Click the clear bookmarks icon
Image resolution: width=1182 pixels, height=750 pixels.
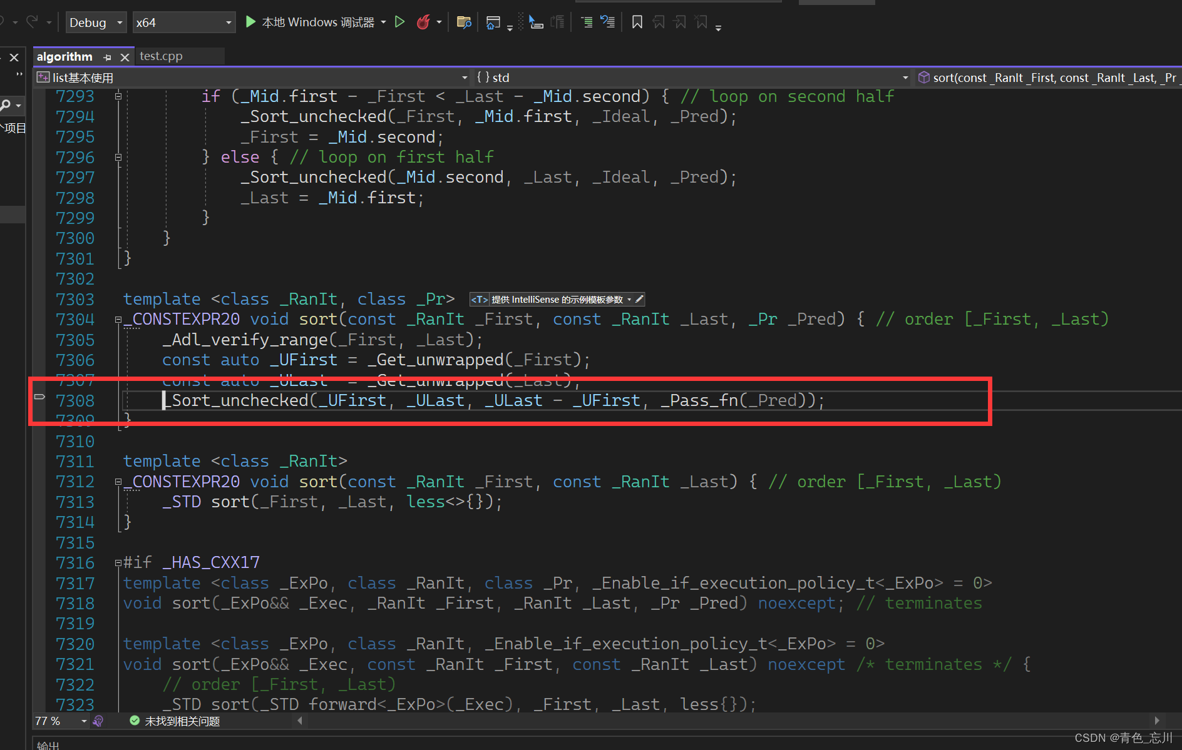click(702, 23)
